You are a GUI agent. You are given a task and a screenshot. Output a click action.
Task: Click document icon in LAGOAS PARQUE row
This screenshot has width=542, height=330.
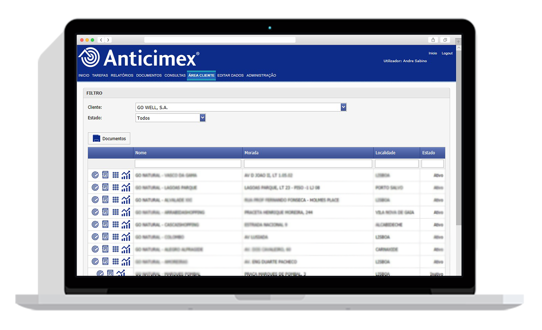(105, 187)
